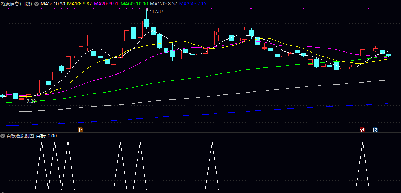Click the 首板选股副图 sub-chart title
Image resolution: width=401 pixels, height=193 pixels.
pos(20,136)
